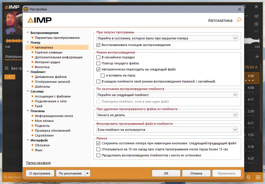Open Фонотека settings page
The width and height of the screenshot is (265, 184).
pyautogui.click(x=42, y=67)
